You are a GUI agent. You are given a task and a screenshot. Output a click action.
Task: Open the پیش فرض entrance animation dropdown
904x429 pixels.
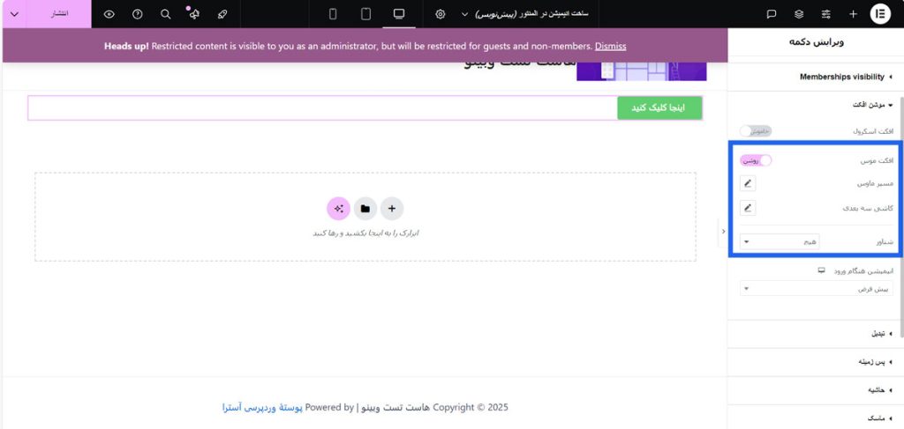point(817,289)
